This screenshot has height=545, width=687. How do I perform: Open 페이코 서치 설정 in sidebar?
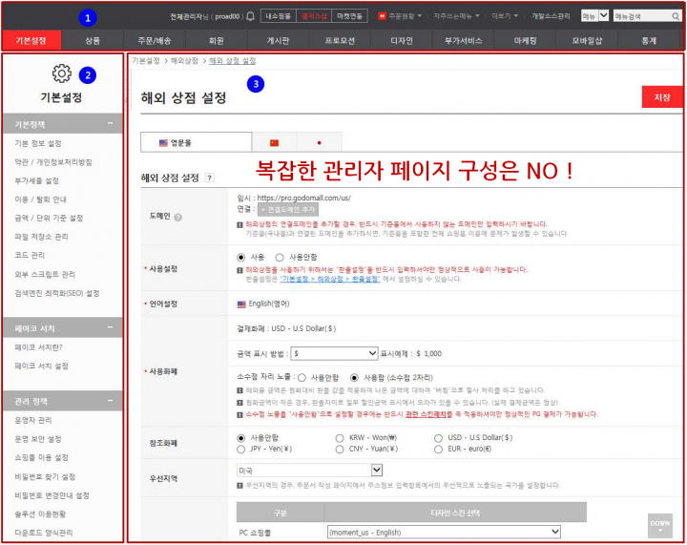click(x=42, y=366)
